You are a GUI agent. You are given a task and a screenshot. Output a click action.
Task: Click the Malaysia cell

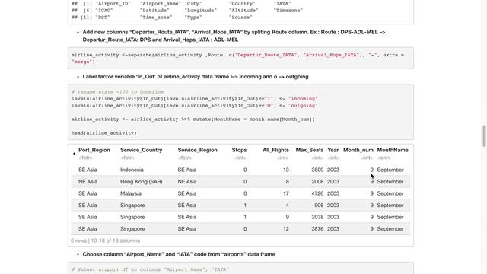(x=131, y=193)
